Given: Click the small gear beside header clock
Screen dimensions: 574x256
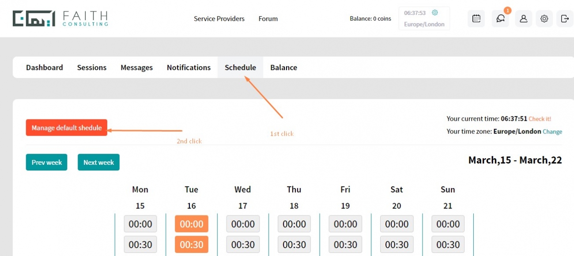Looking at the screenshot, I should (435, 13).
